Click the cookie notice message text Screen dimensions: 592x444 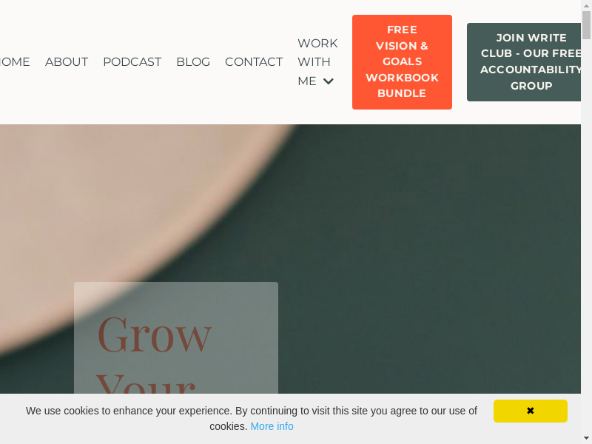(252, 418)
